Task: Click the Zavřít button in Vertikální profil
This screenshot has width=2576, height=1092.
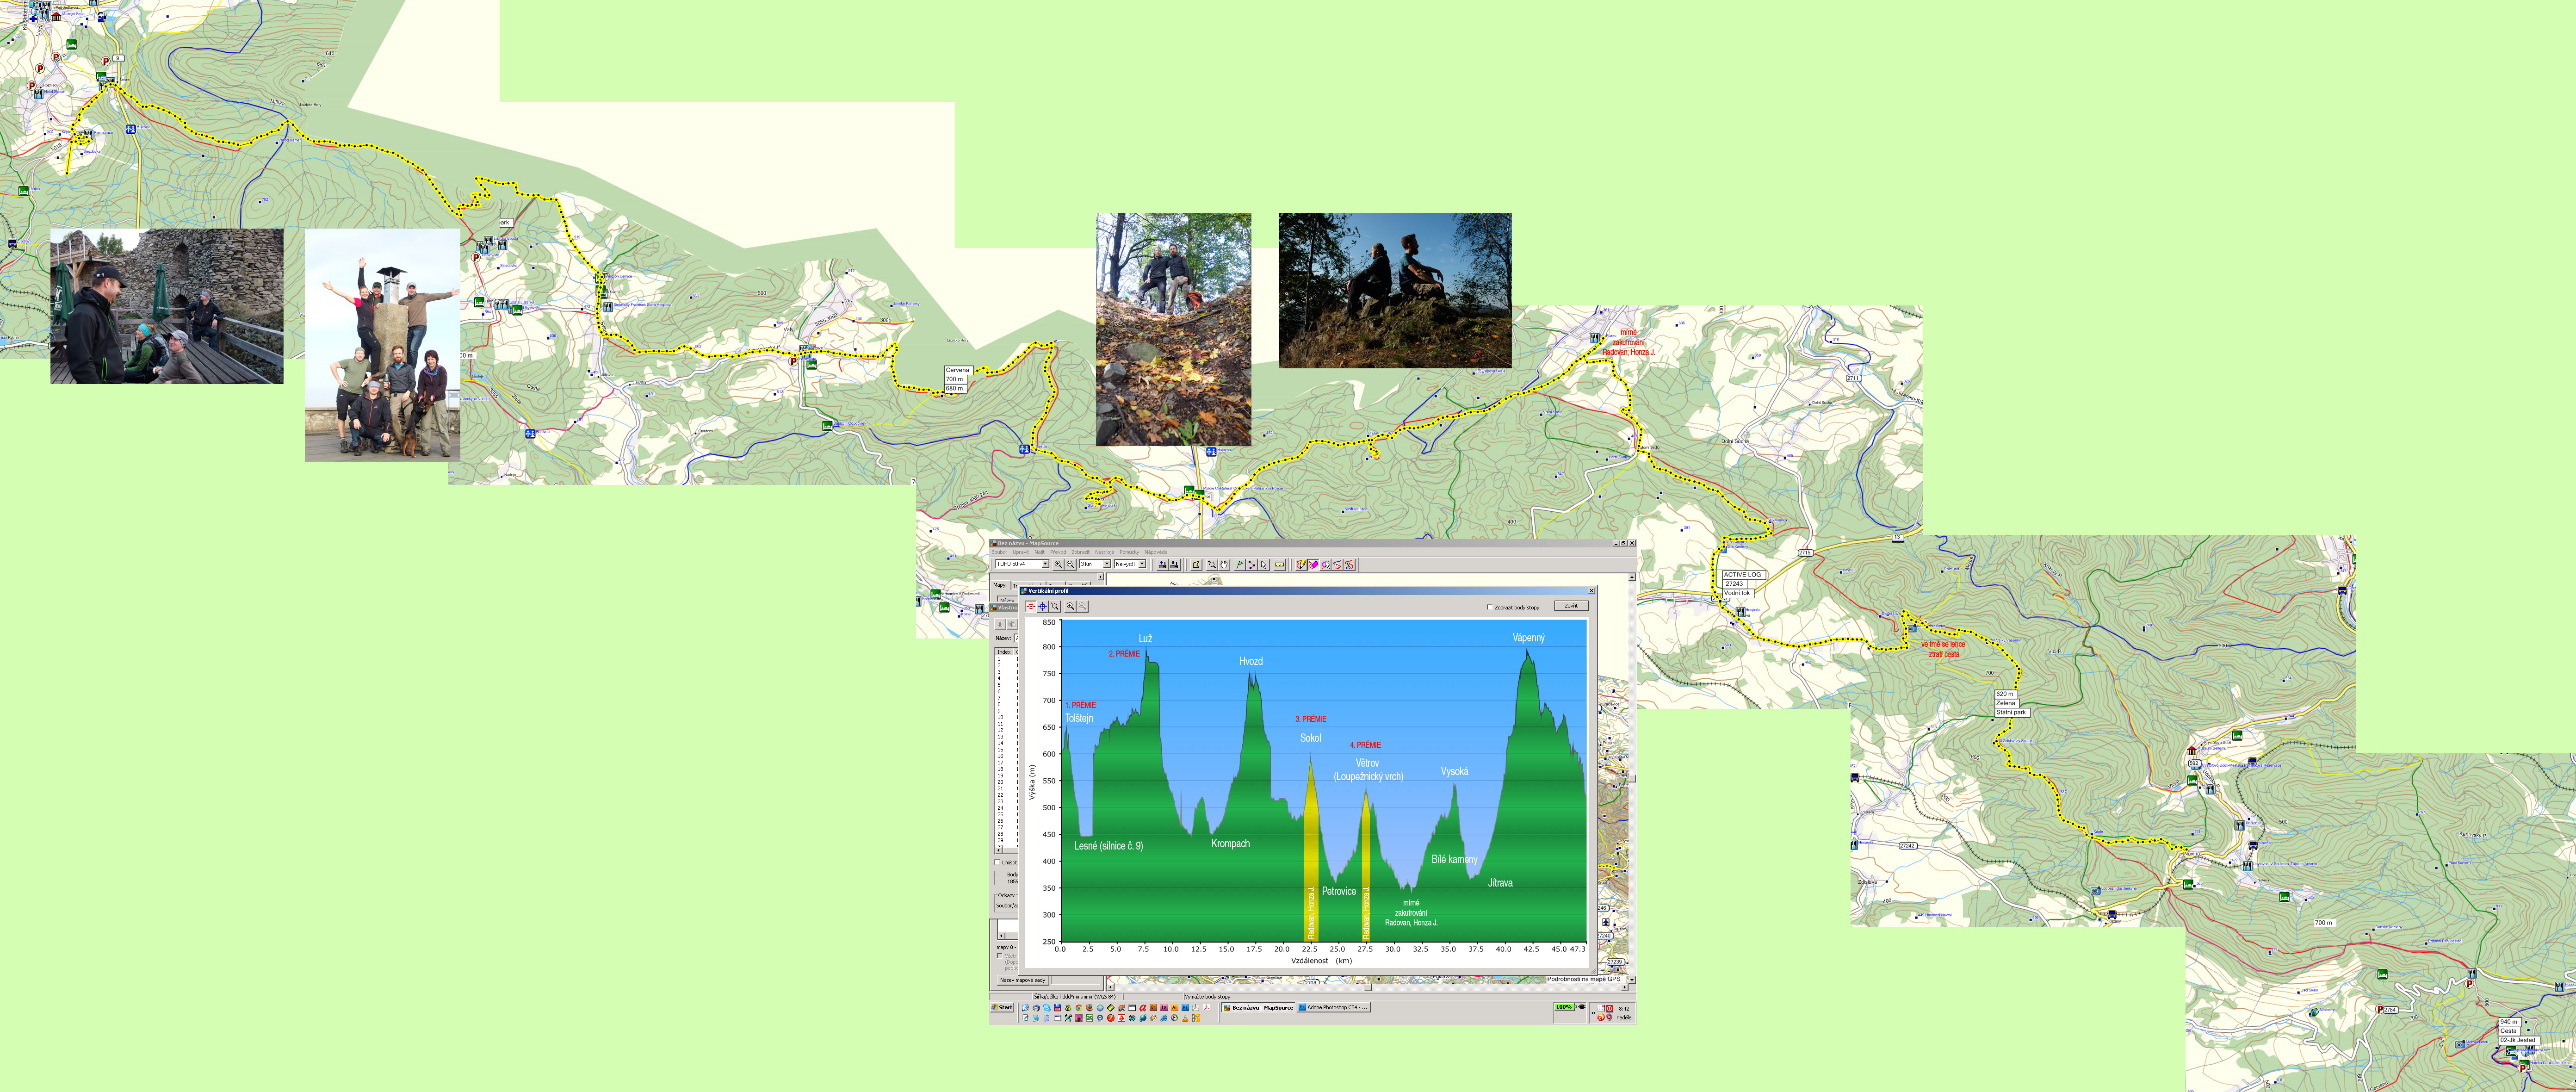Action: point(1572,606)
